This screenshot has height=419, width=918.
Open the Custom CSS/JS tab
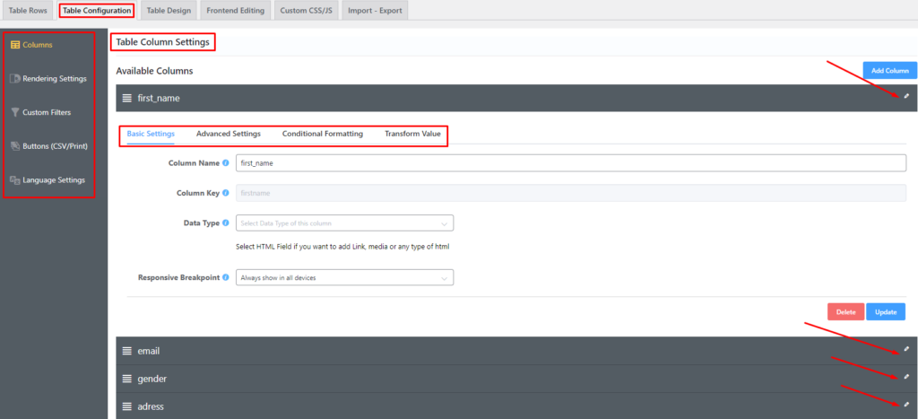coord(307,11)
